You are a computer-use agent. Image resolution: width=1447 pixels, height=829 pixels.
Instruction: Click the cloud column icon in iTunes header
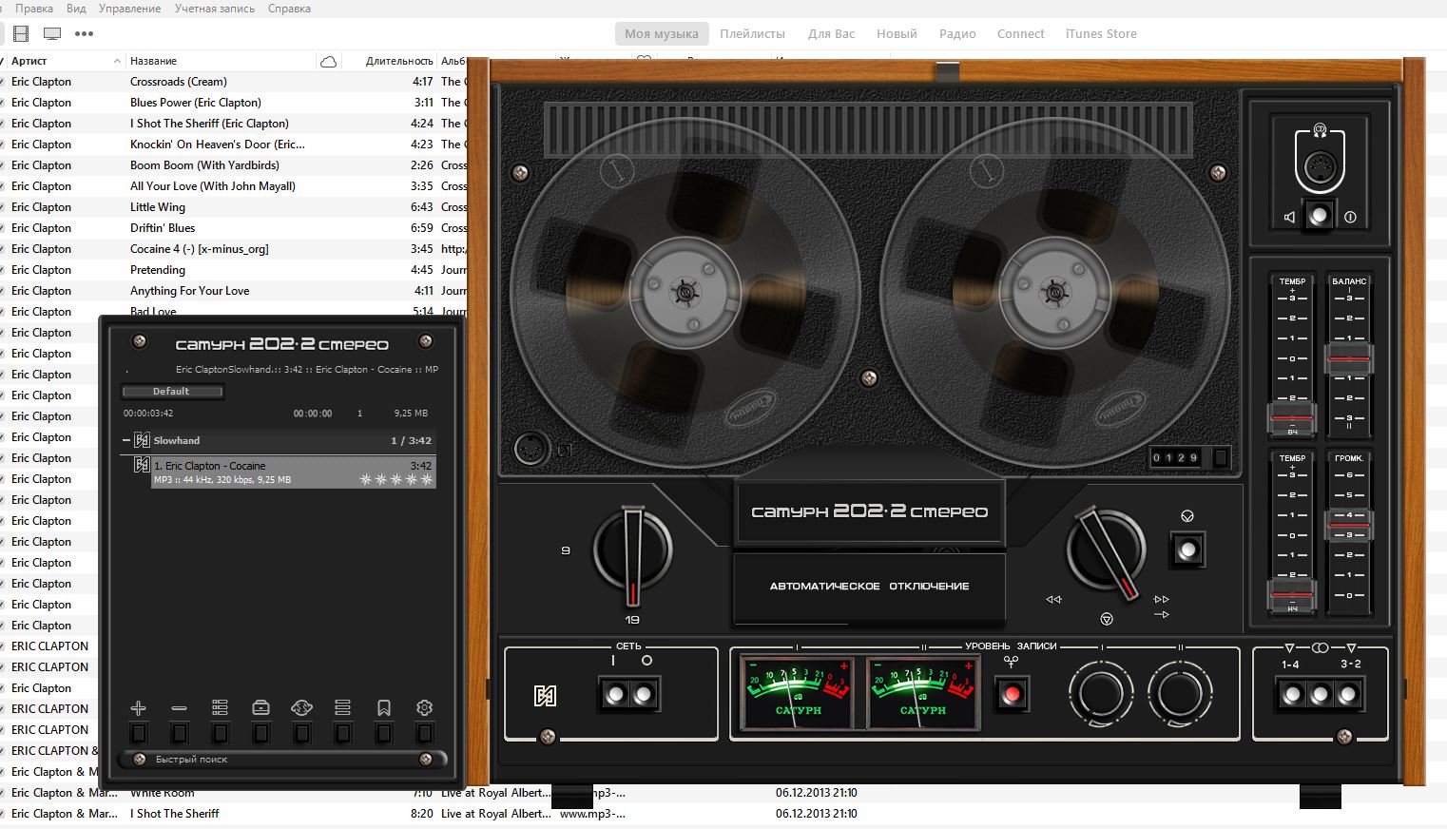tap(328, 62)
